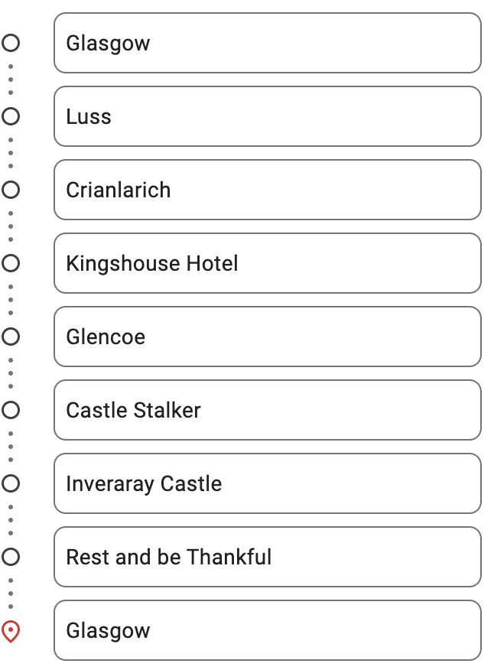This screenshot has height=670, width=494.
Task: Click circle icon beside Rest and be Thankful
Action: 11,557
